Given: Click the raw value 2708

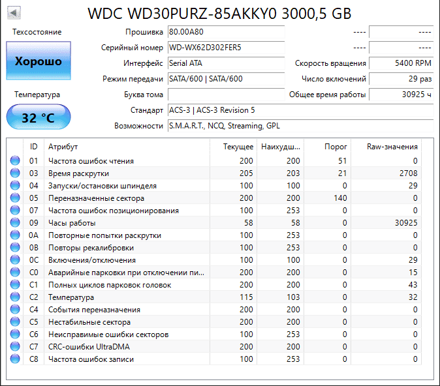Looking at the screenshot, I should 408,173.
